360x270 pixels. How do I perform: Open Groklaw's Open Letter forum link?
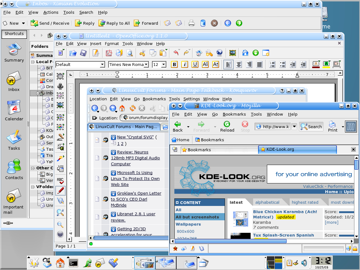pyautogui.click(x=136, y=199)
